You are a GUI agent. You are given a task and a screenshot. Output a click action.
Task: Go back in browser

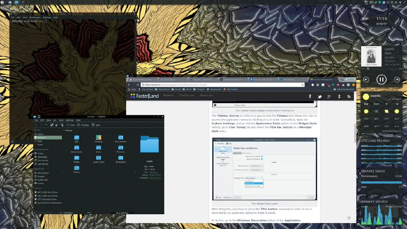pos(129,85)
